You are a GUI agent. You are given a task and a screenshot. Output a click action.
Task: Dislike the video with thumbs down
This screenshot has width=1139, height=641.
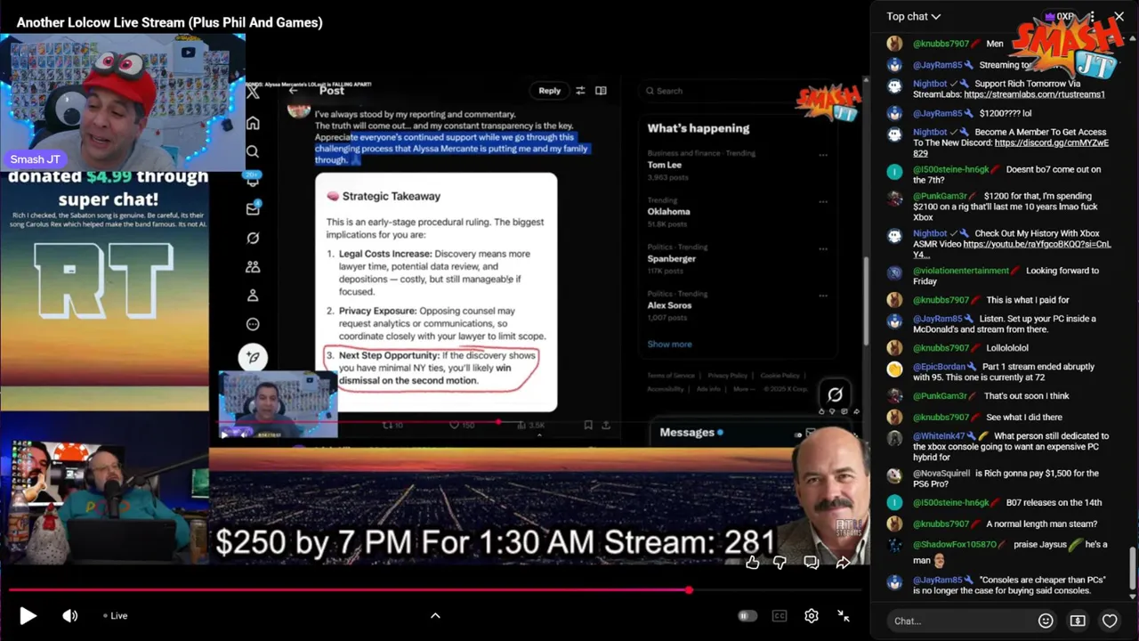pyautogui.click(x=780, y=562)
